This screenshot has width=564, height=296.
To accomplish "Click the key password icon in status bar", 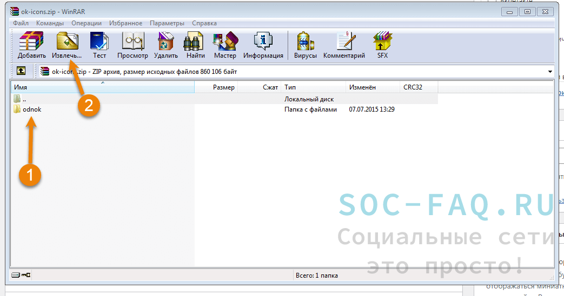I will (x=26, y=275).
